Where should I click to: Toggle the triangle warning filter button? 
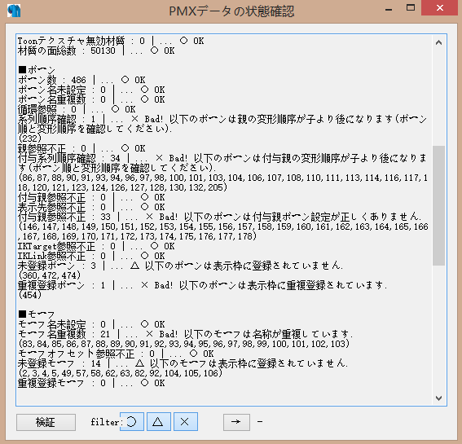pyautogui.click(x=159, y=422)
